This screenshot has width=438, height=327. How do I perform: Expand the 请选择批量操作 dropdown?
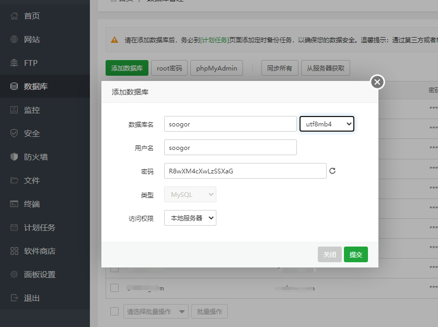[156, 311]
